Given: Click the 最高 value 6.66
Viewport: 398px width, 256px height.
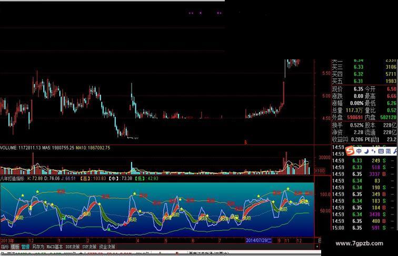Looking at the screenshot, I should tap(392, 96).
